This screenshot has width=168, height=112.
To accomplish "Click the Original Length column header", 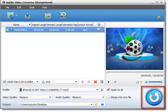I will tap(39, 25).
